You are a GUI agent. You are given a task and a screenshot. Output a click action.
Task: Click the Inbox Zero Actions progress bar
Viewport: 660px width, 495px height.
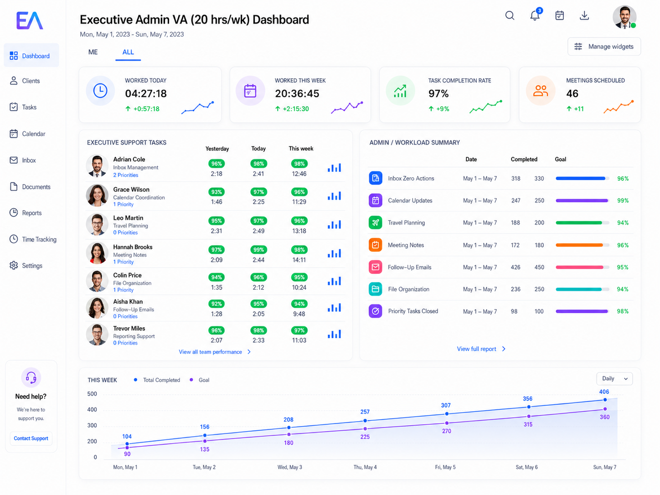pos(583,178)
